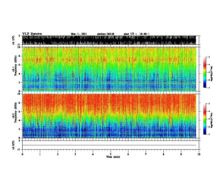Viewport: 224px width, 173px height.
Task: Click the ch.1 color scale unit label
Action: click(212, 73)
